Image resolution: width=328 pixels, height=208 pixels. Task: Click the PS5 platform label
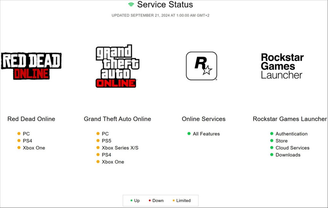point(107,141)
